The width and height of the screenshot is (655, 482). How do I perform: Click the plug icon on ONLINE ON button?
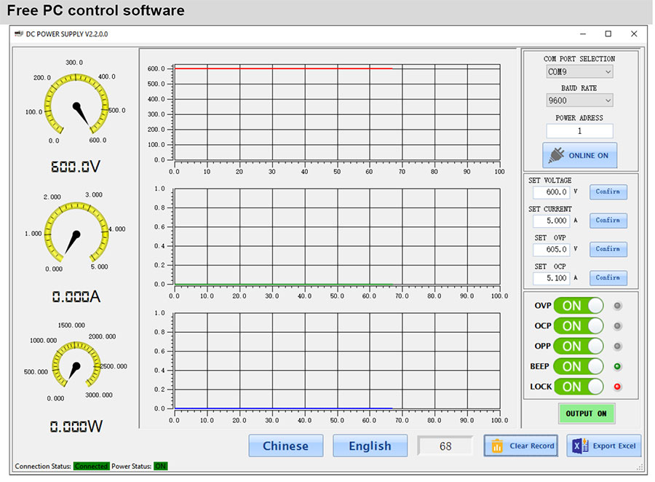[x=556, y=155]
